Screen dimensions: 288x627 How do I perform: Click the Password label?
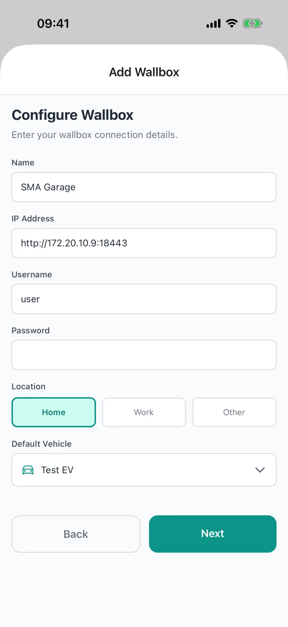point(31,331)
